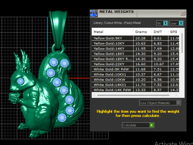Select the White Gold:10KW row

tap(136, 79)
